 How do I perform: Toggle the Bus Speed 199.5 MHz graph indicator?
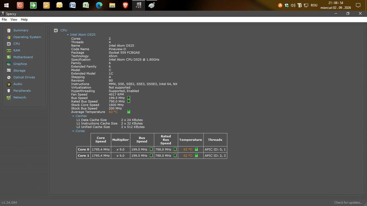(129, 98)
